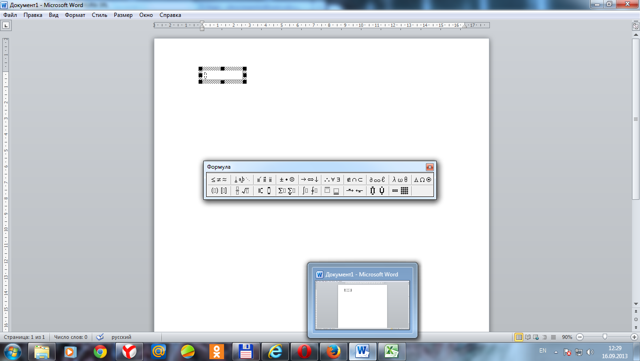Open Internet Explorer from the taskbar

point(275,352)
